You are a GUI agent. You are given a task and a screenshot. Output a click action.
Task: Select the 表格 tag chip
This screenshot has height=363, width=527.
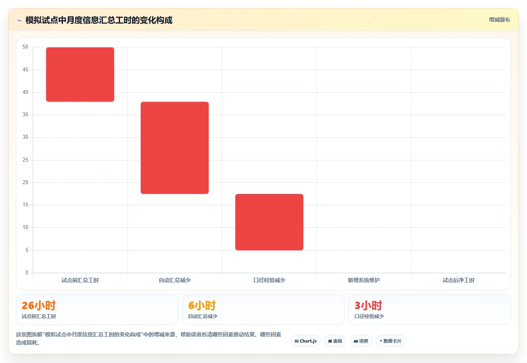pyautogui.click(x=335, y=341)
